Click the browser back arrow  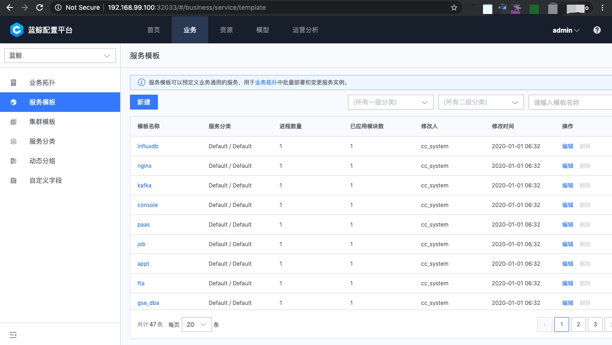pos(9,7)
